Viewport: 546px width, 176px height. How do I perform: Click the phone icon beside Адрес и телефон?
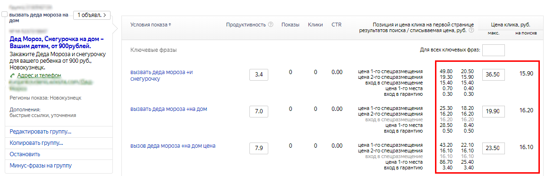pyautogui.click(x=13, y=75)
